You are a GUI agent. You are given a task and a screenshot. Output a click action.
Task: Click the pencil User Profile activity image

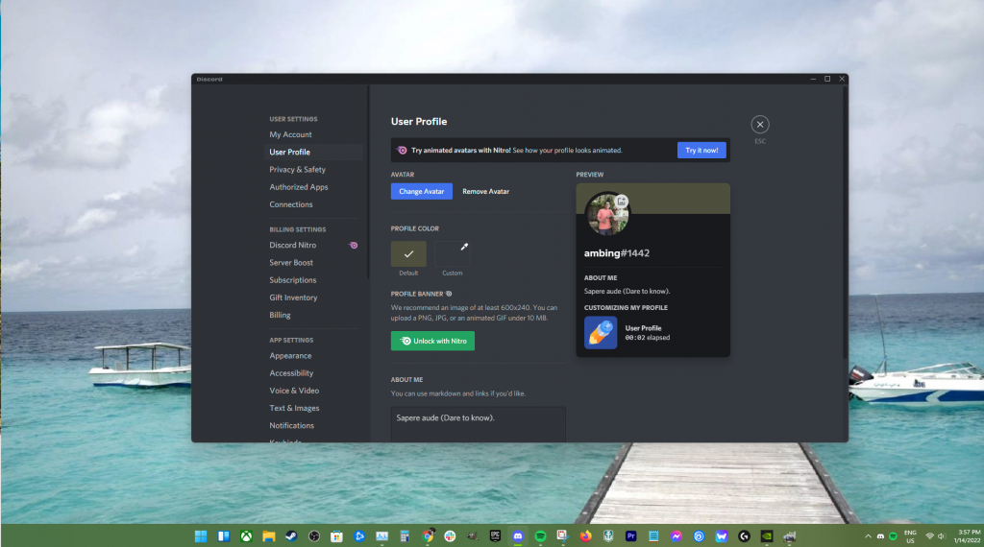(601, 332)
